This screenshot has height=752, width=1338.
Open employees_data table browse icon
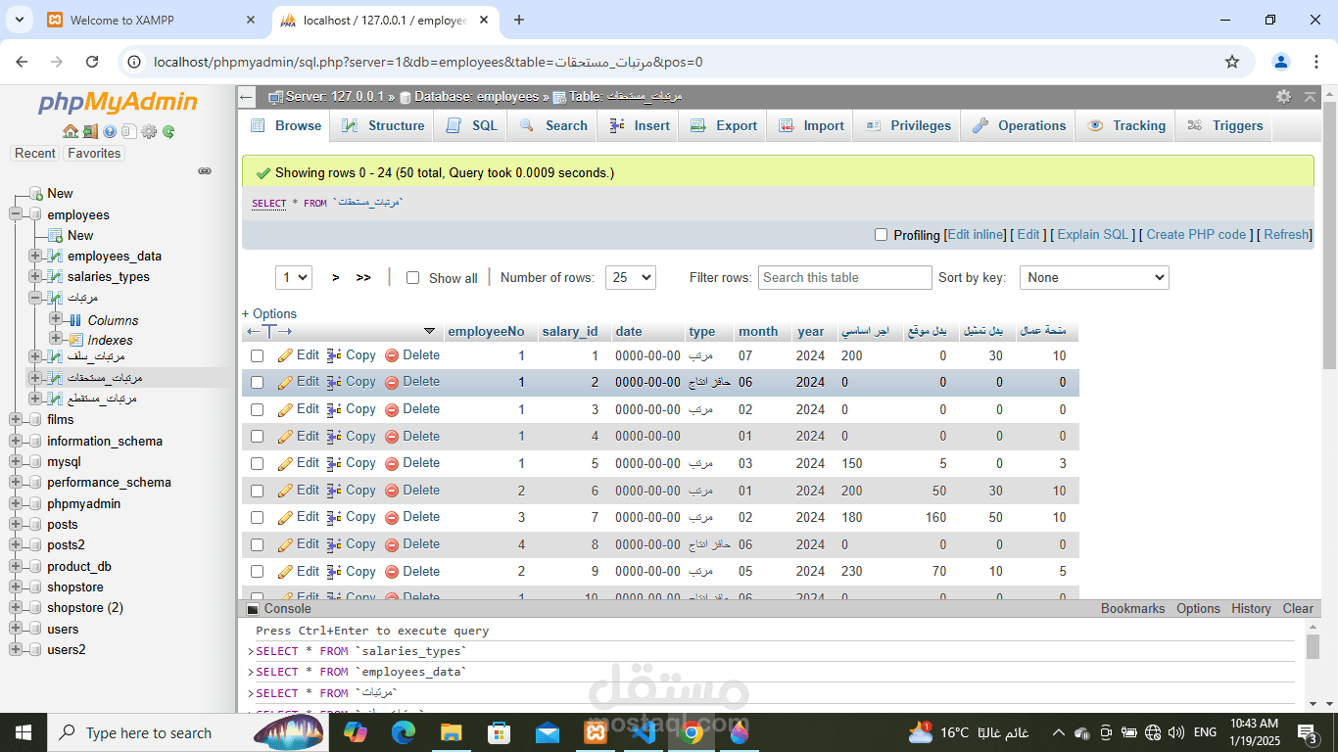click(56, 256)
